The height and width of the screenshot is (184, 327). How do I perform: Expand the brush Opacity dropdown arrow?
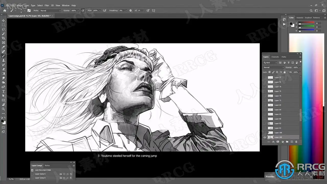(x=78, y=10)
